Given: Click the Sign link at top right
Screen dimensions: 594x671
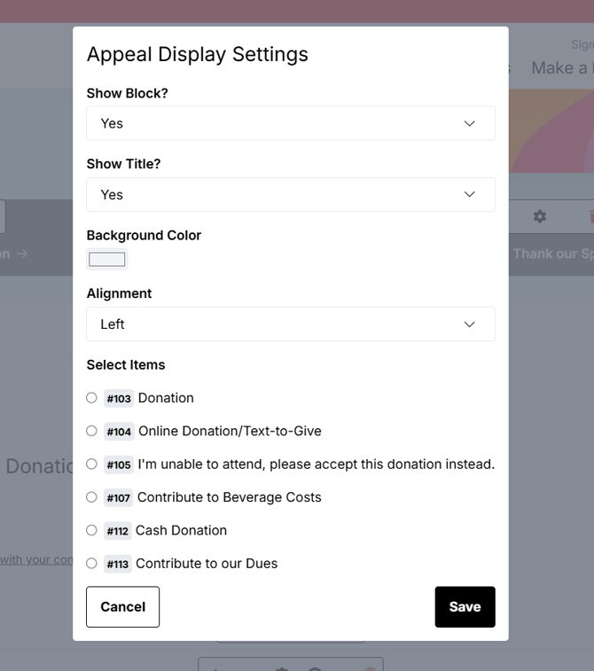Looking at the screenshot, I should (x=582, y=44).
